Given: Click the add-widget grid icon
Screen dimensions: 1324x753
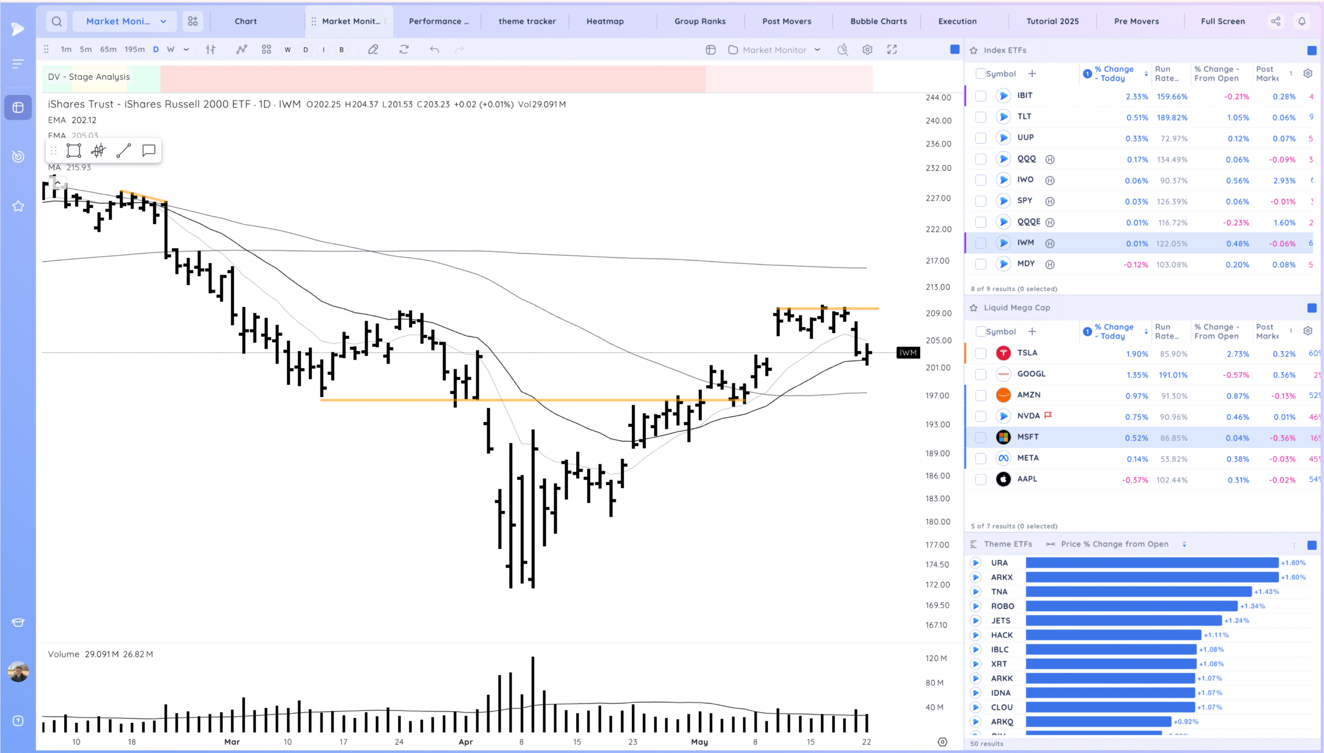Looking at the screenshot, I should click(x=193, y=21).
